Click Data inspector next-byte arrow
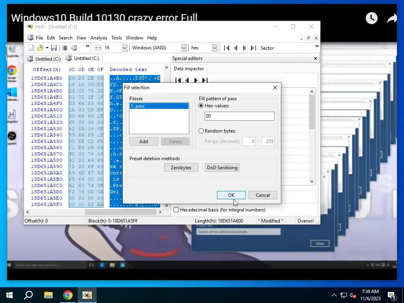 click(x=196, y=80)
